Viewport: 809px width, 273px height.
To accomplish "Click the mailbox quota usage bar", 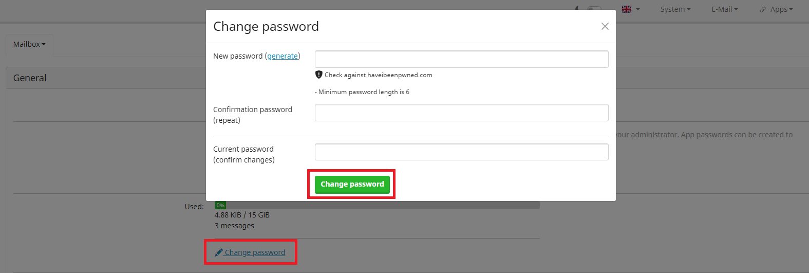I will 377,205.
